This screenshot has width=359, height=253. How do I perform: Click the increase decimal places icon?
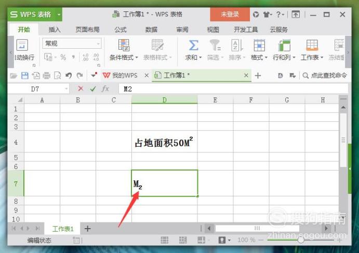click(86, 57)
